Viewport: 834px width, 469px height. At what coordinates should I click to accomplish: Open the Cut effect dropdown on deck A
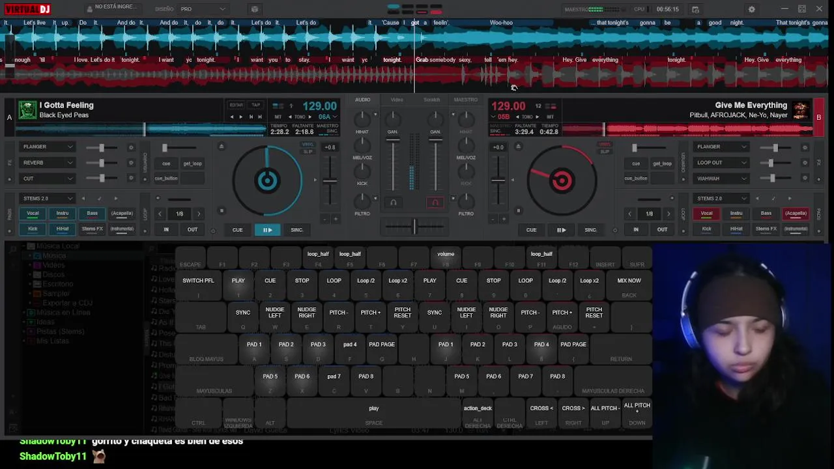pos(48,178)
